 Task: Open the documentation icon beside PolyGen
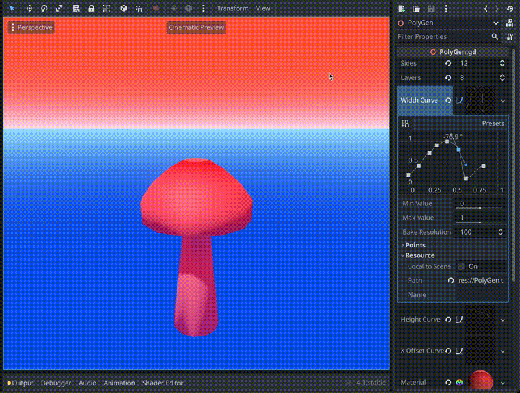click(x=510, y=23)
